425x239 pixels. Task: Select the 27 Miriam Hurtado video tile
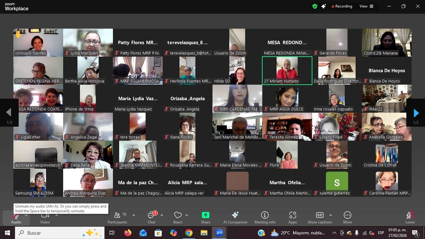click(x=287, y=71)
